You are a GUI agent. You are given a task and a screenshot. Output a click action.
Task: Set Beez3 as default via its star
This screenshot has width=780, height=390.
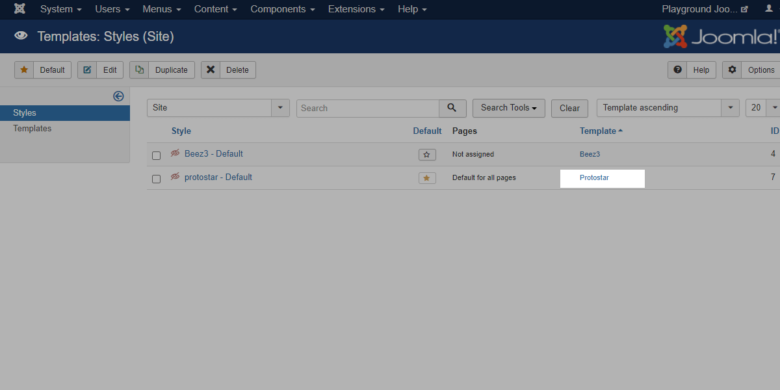pyautogui.click(x=427, y=155)
